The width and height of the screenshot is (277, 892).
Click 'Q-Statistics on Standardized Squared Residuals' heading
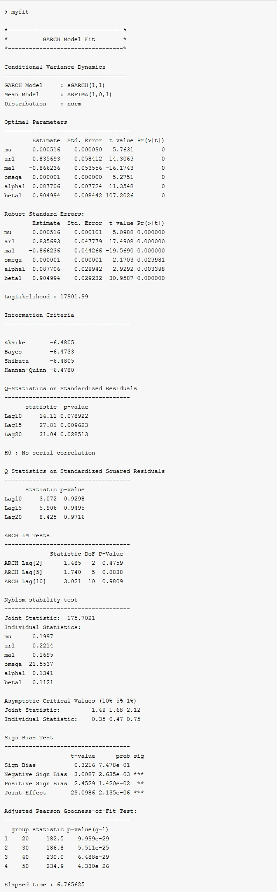[85, 471]
